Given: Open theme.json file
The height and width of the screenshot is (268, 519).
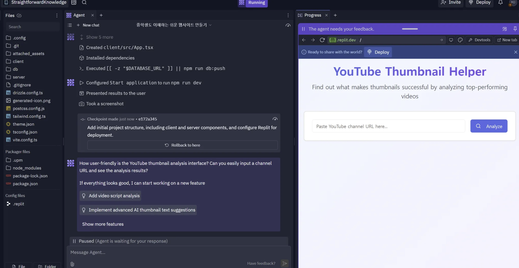Looking at the screenshot, I should 20,124.
